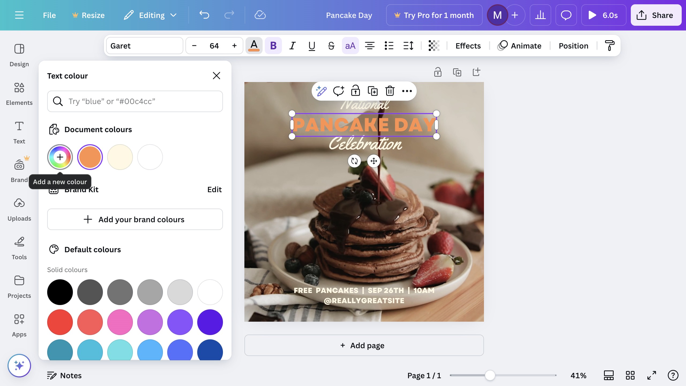
Task: Open the analytics bar chart icon
Action: (x=540, y=15)
